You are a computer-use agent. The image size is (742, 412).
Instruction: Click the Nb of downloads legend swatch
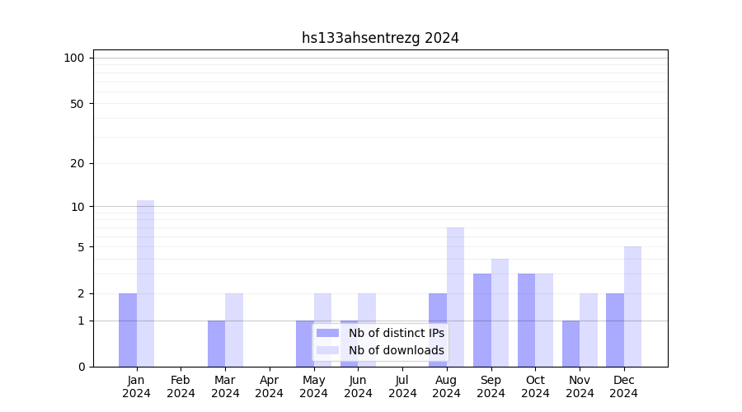pos(327,350)
